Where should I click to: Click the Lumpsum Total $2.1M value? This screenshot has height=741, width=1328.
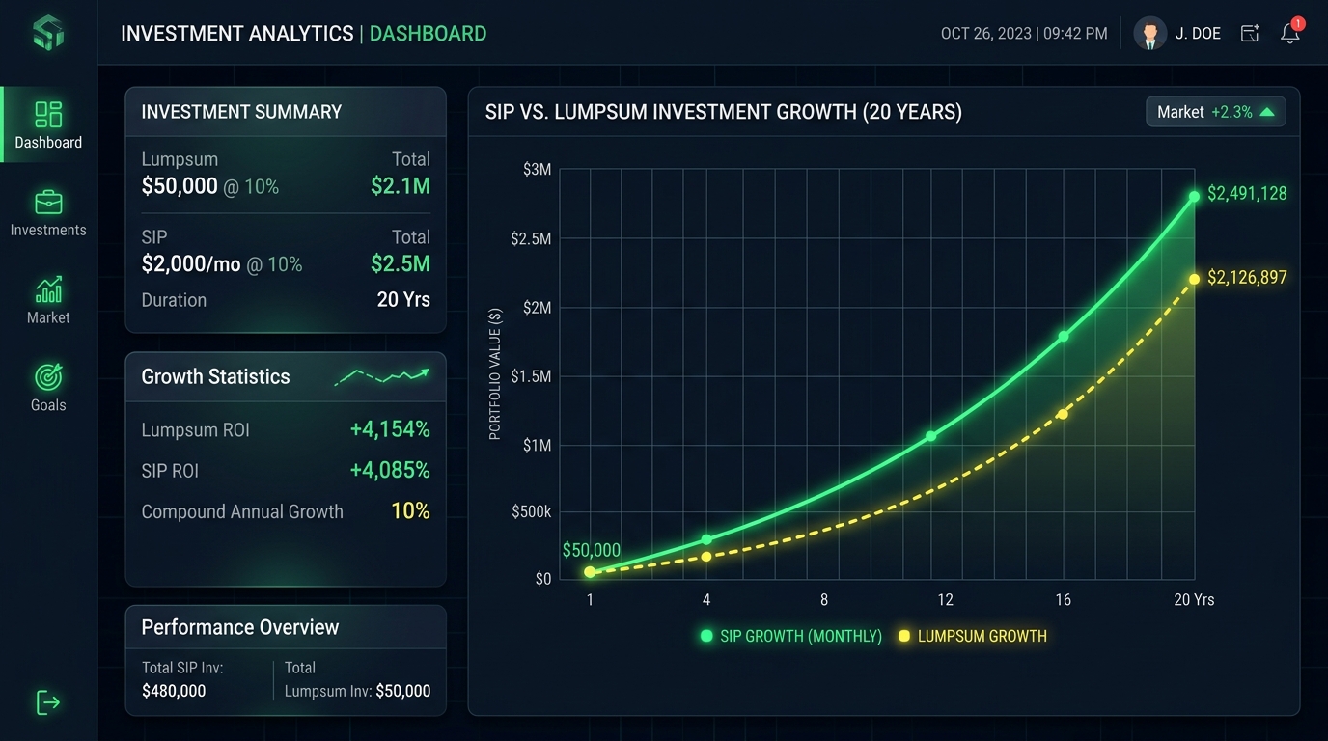pos(401,186)
